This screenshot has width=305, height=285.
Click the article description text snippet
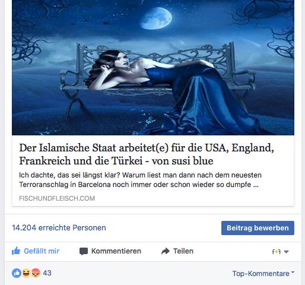[x=140, y=180]
